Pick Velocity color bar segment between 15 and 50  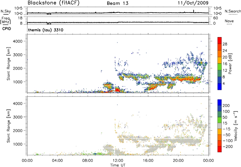pos(220,120)
